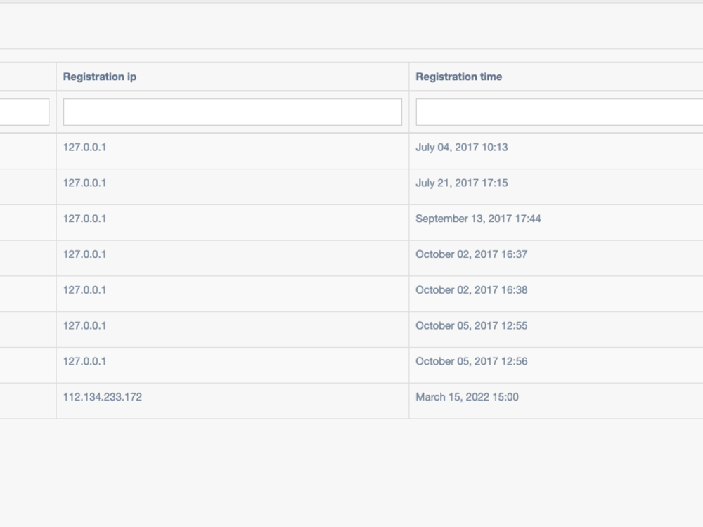The height and width of the screenshot is (527, 703).
Task: Select 127.0.0.1 in July 04 row
Action: pos(84,148)
